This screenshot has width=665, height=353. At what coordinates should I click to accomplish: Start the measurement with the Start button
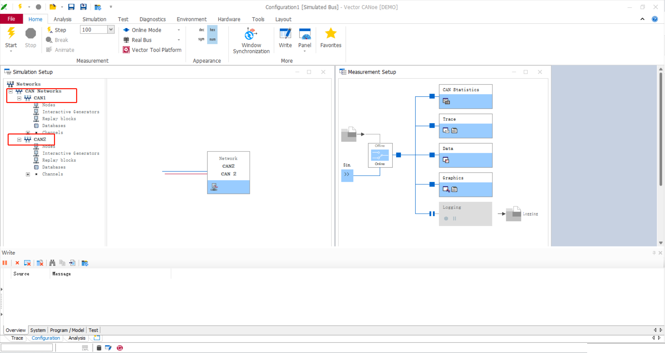[x=11, y=38]
